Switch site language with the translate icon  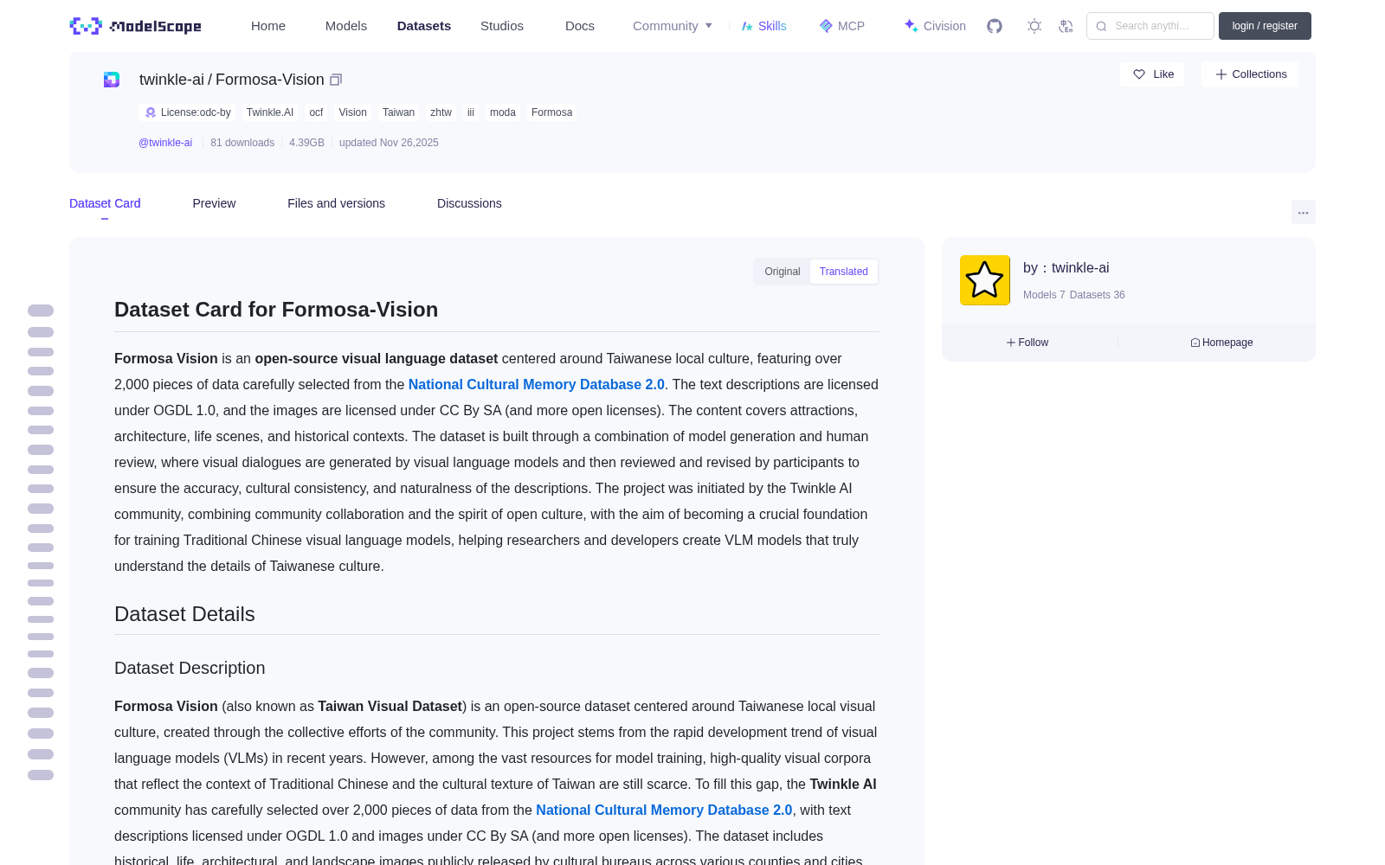[x=1066, y=26]
